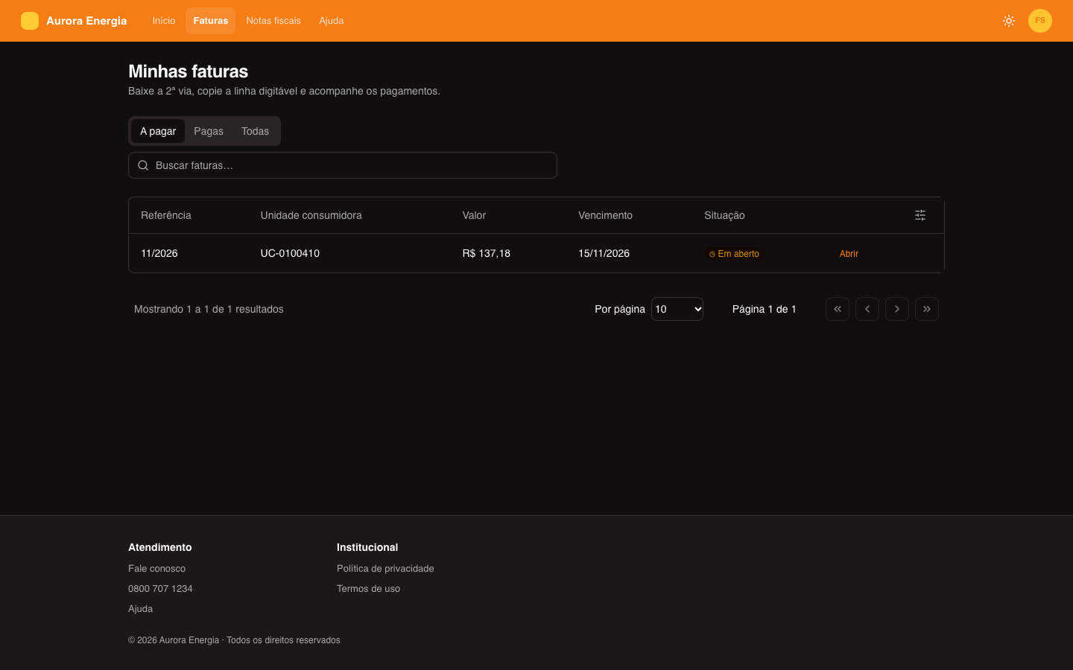Open Termos de uso link

tap(368, 589)
